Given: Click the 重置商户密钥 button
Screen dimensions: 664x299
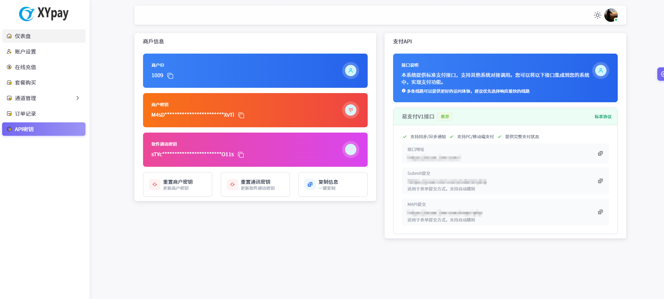Looking at the screenshot, I should coord(178,184).
